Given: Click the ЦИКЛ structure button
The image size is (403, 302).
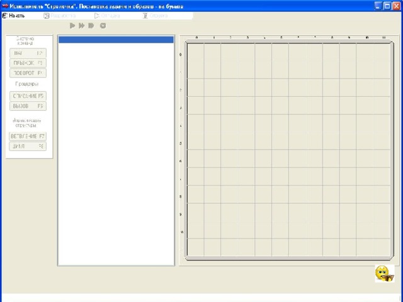Looking at the screenshot, I should pyautogui.click(x=28, y=147).
